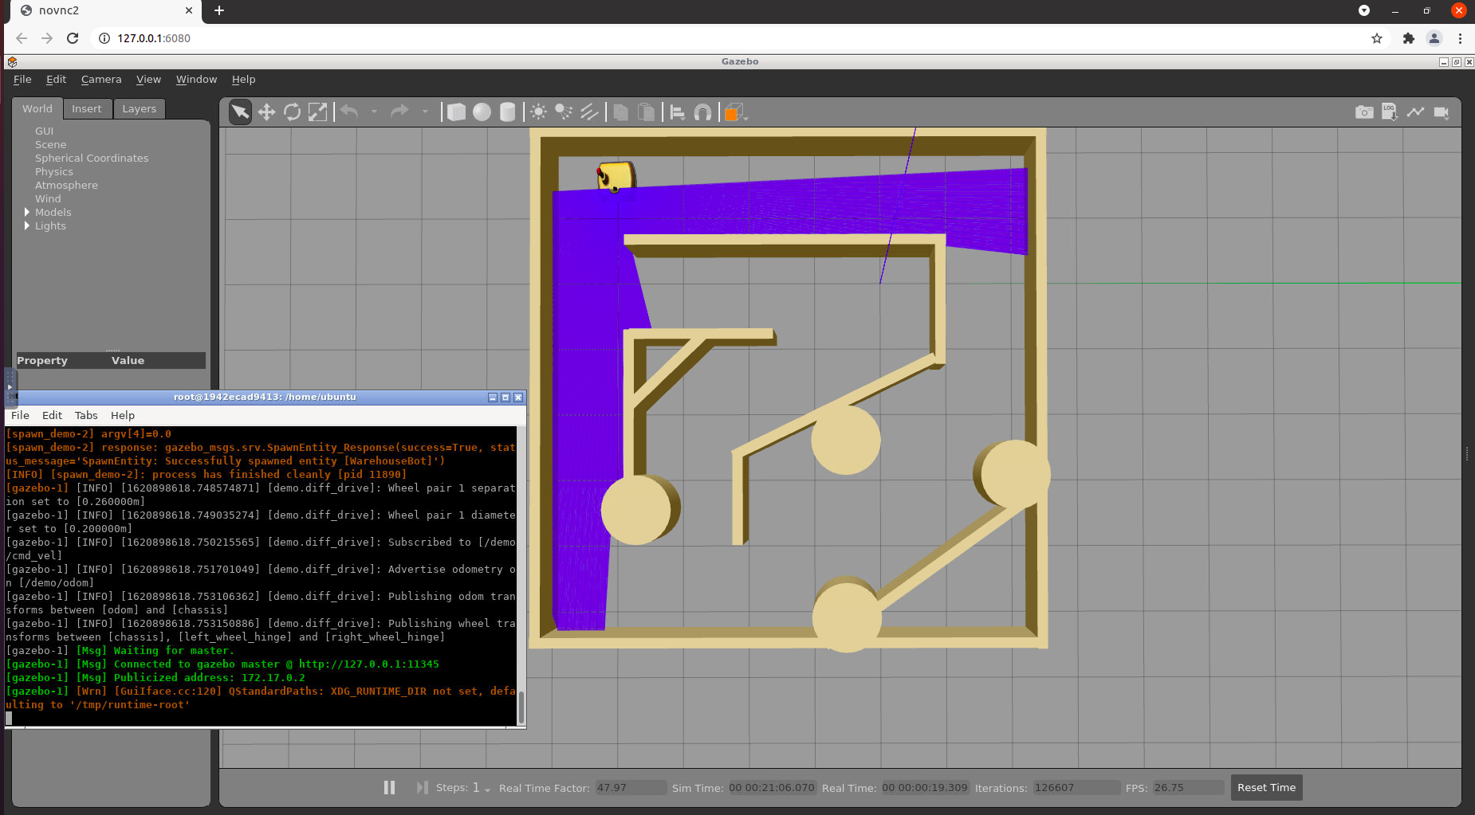Open the browser three-dot menu
1475x815 pixels.
pyautogui.click(x=1460, y=38)
